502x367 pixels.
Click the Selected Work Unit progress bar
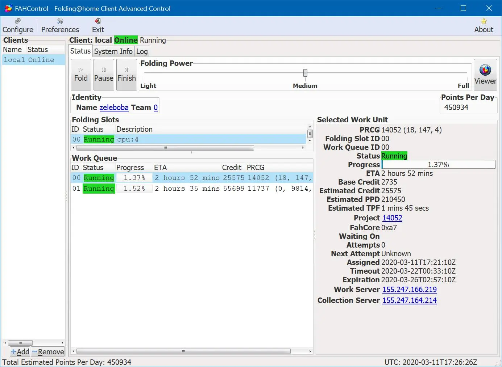tap(439, 165)
